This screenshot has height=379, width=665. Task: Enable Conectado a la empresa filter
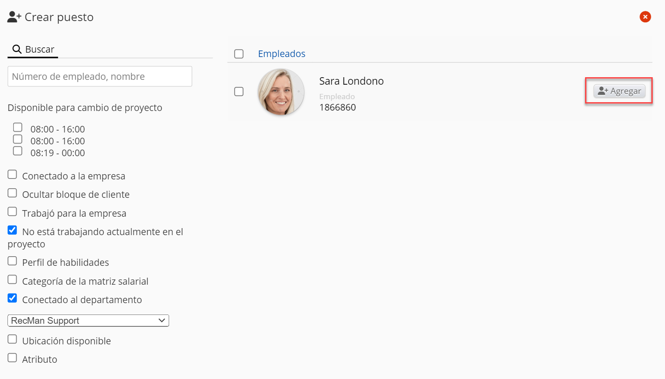[x=12, y=175]
